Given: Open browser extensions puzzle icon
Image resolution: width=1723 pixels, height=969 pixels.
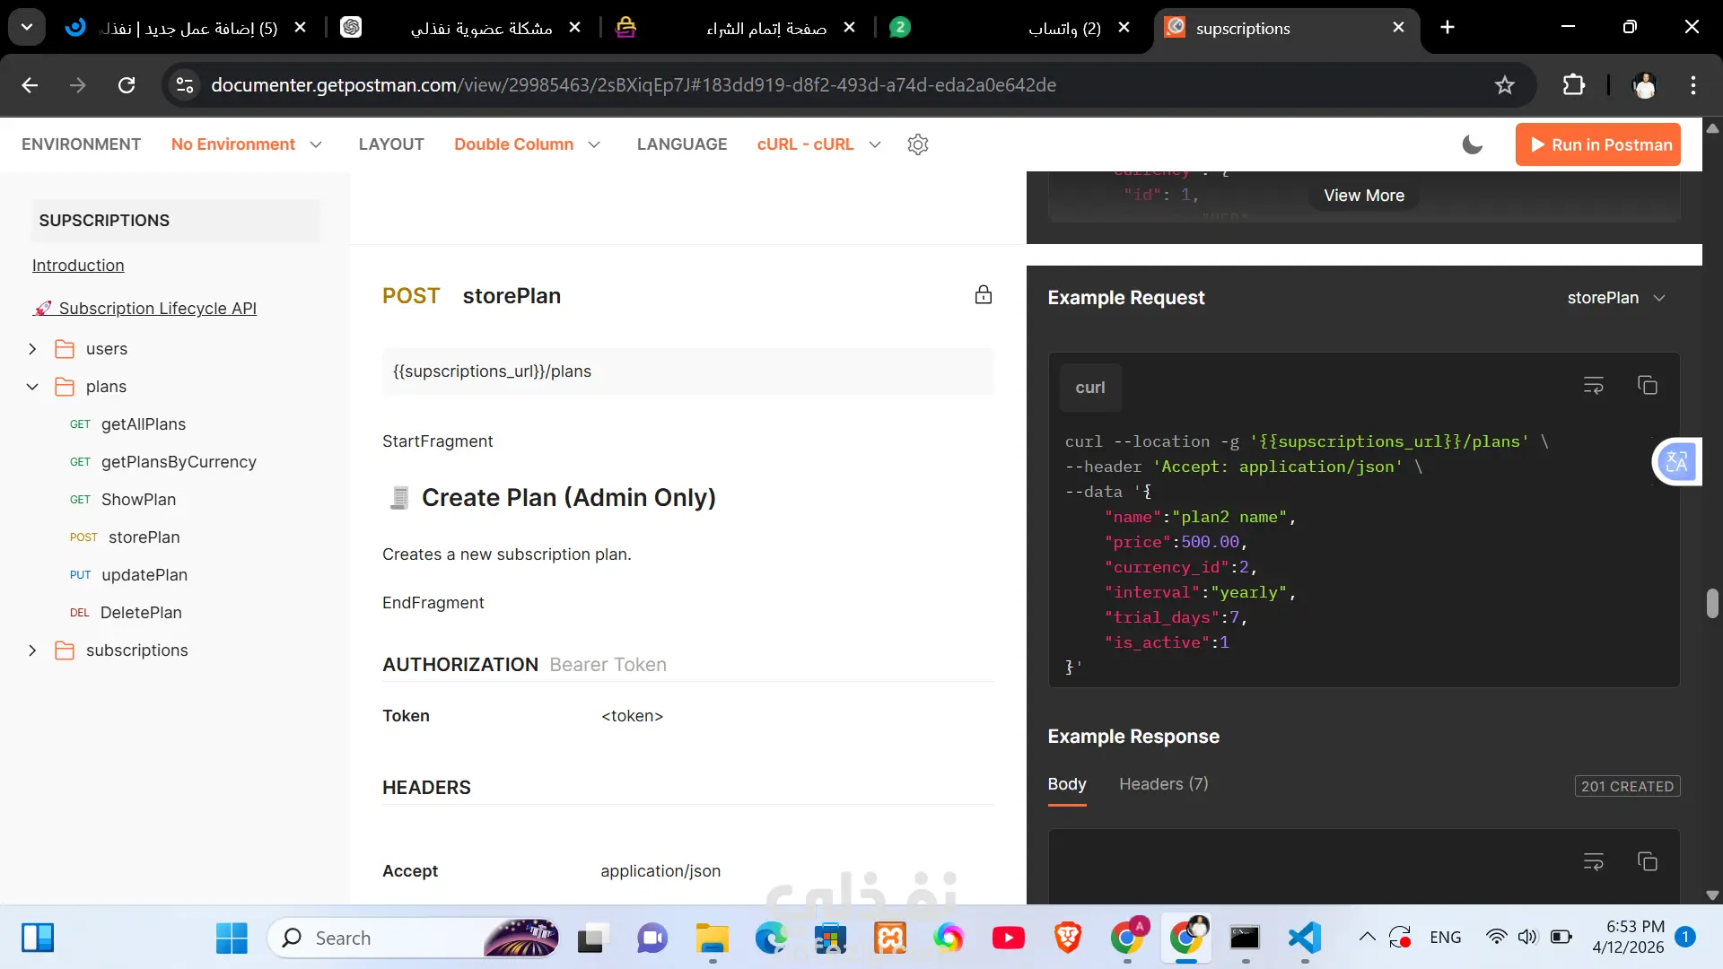Looking at the screenshot, I should click(x=1573, y=85).
